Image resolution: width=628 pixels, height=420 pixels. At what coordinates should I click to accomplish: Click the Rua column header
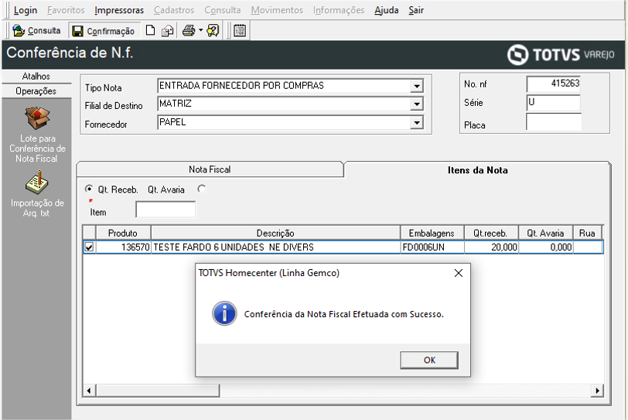pyautogui.click(x=587, y=233)
